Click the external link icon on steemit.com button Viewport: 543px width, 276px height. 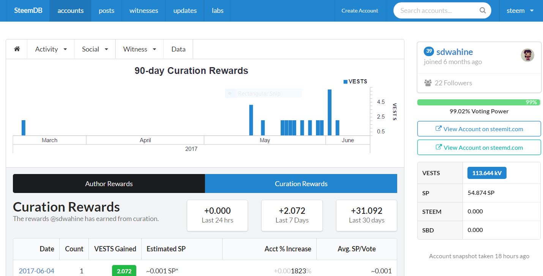click(x=438, y=129)
